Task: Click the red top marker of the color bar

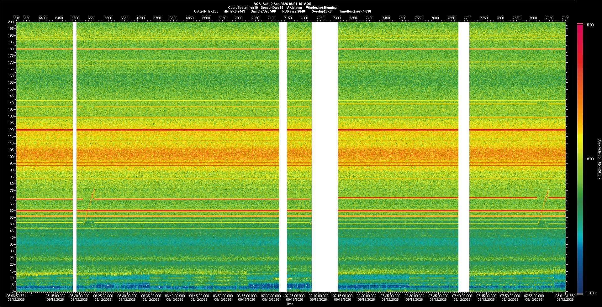Action: 580,24
